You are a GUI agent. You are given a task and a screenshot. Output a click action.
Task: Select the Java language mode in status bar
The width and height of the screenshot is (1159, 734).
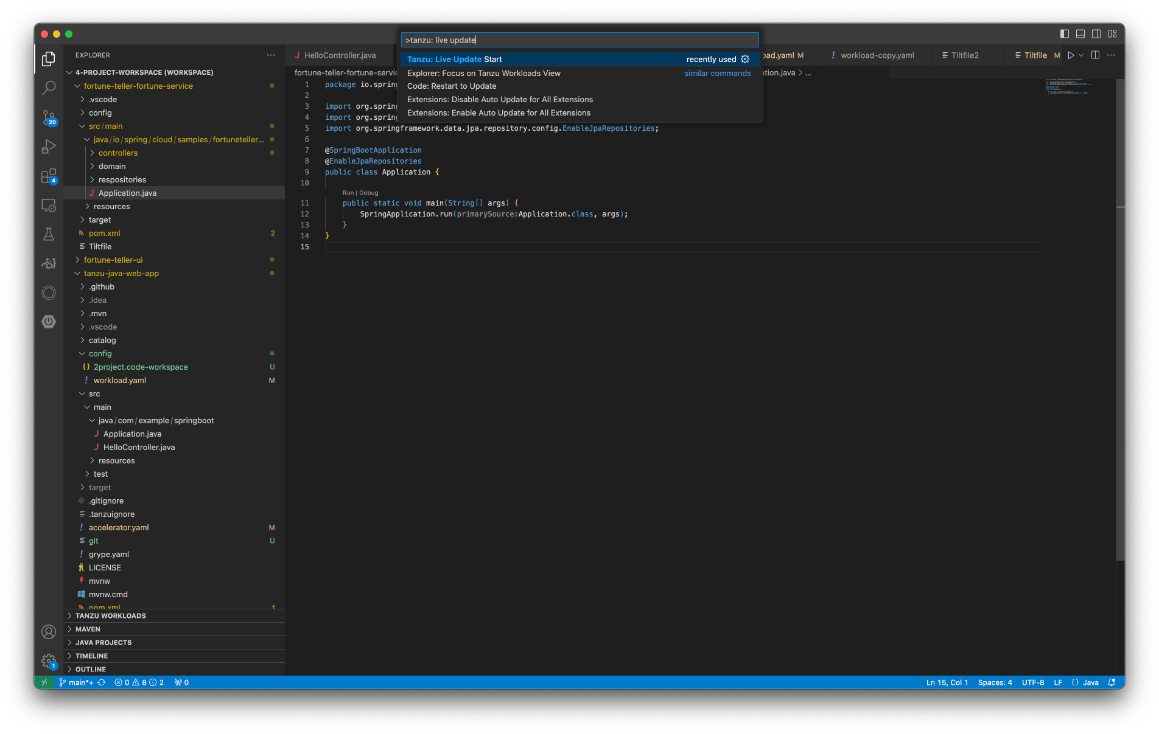(x=1090, y=682)
